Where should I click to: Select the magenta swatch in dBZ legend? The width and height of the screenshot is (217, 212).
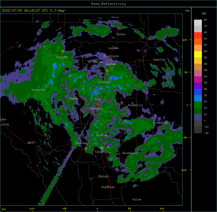pyautogui.click(x=198, y=79)
